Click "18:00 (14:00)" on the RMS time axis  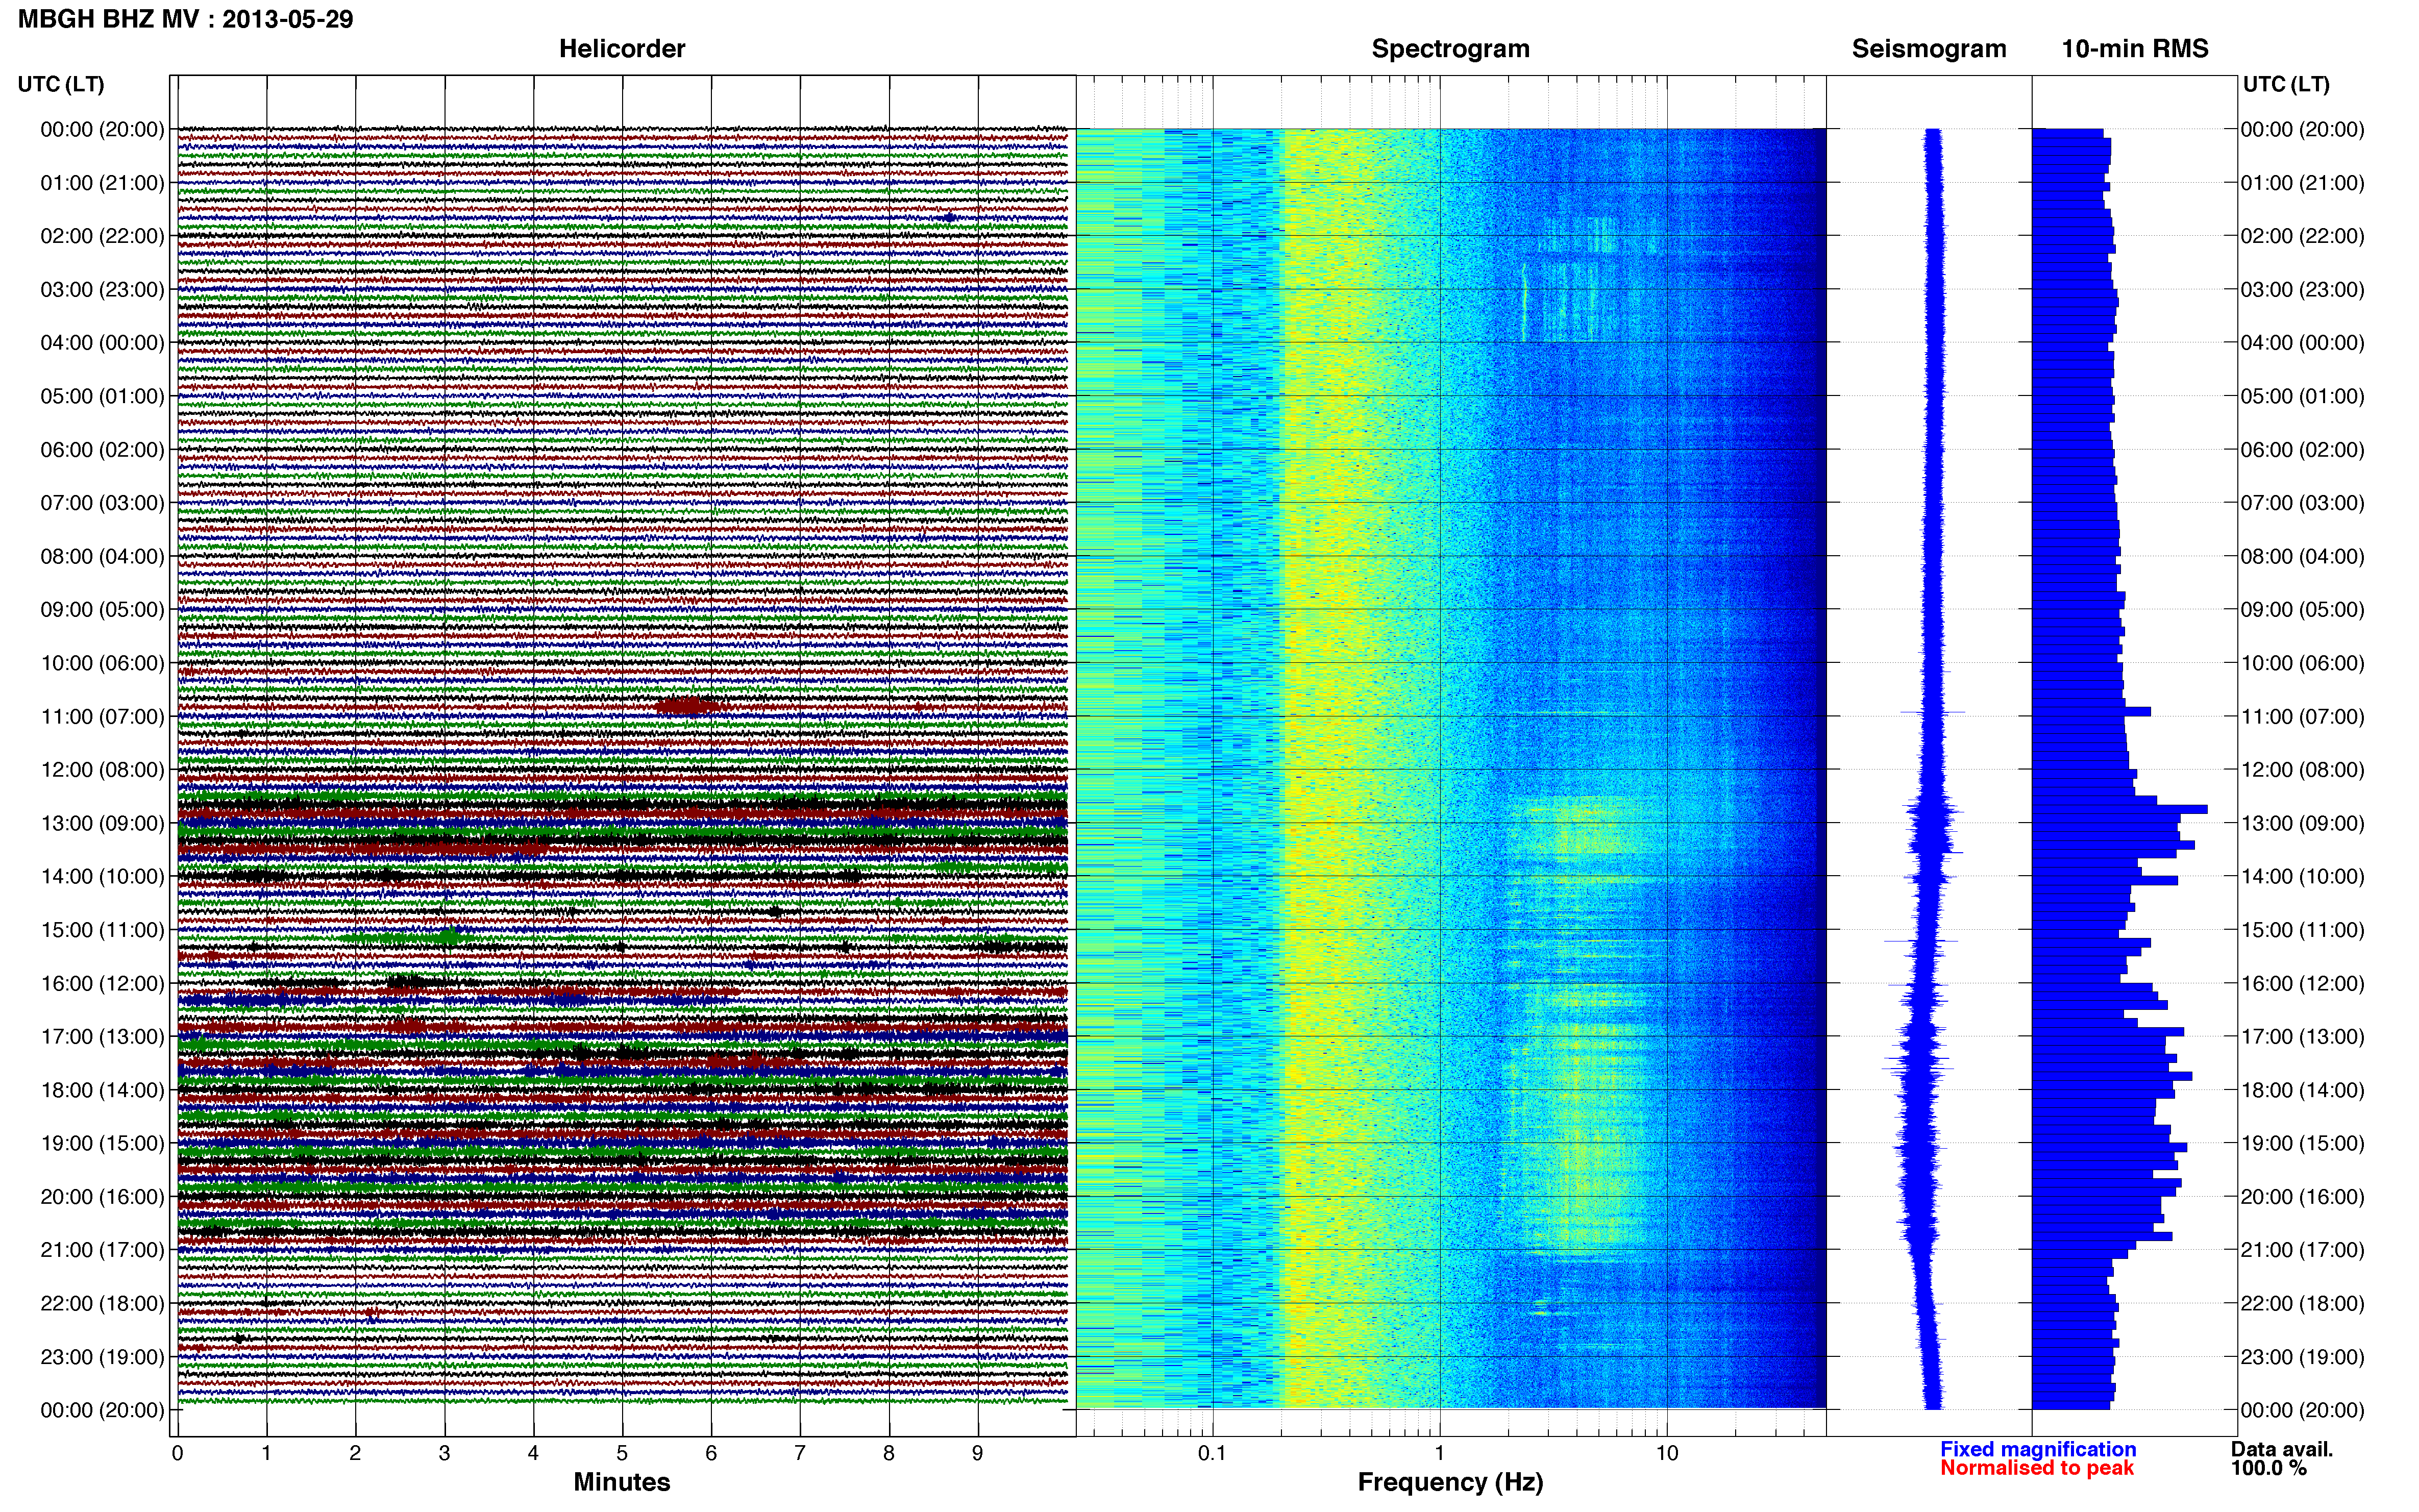click(2302, 1090)
